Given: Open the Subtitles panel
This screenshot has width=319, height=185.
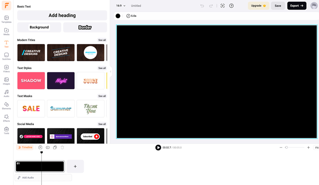Looking at the screenshot, I should (6, 56).
